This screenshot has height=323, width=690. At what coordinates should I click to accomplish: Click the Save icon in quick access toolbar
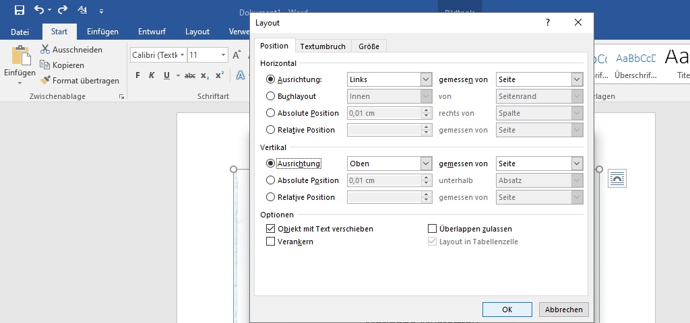point(19,10)
